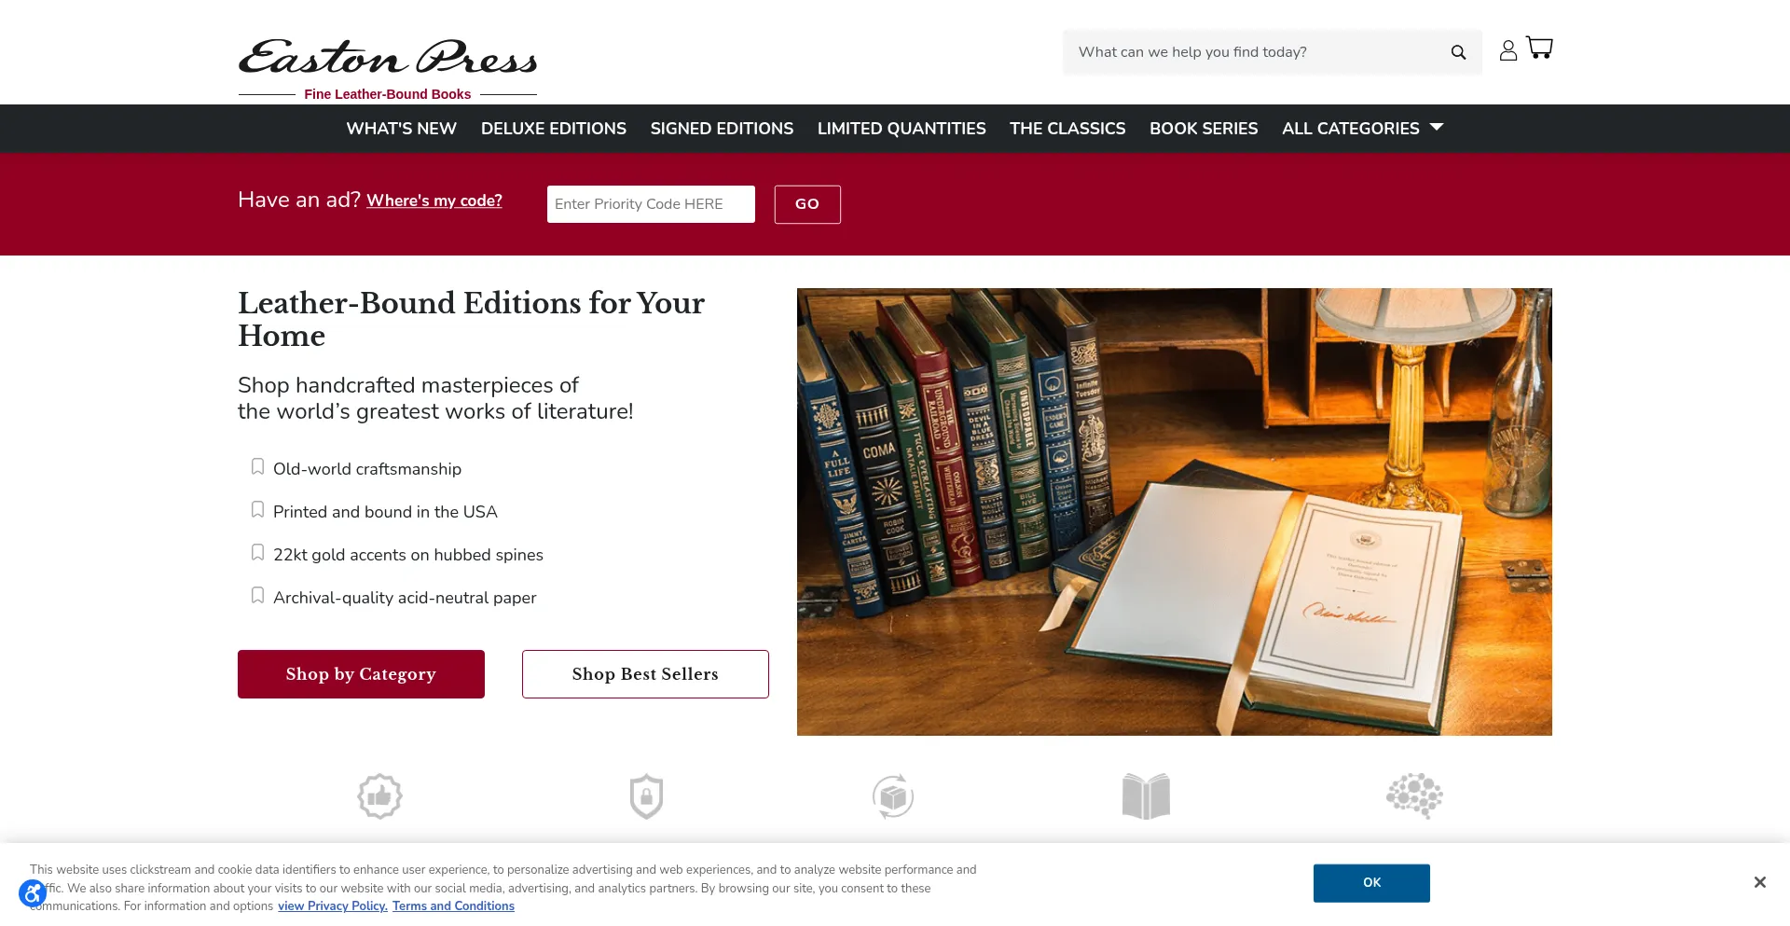This screenshot has width=1790, height=926.
Task: Click the search magnifier icon
Action: (1458, 52)
